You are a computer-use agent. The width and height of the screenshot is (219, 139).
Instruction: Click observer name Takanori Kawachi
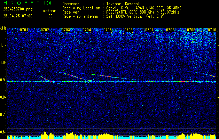(123, 4)
